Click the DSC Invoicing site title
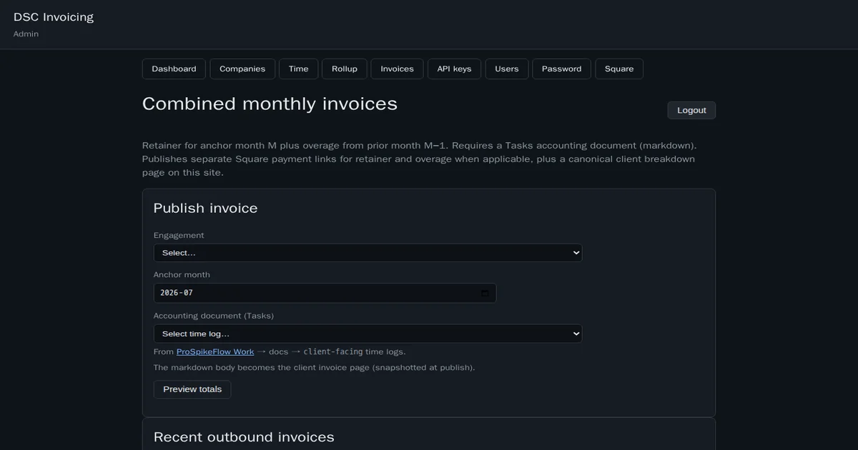This screenshot has width=858, height=450. pos(54,16)
